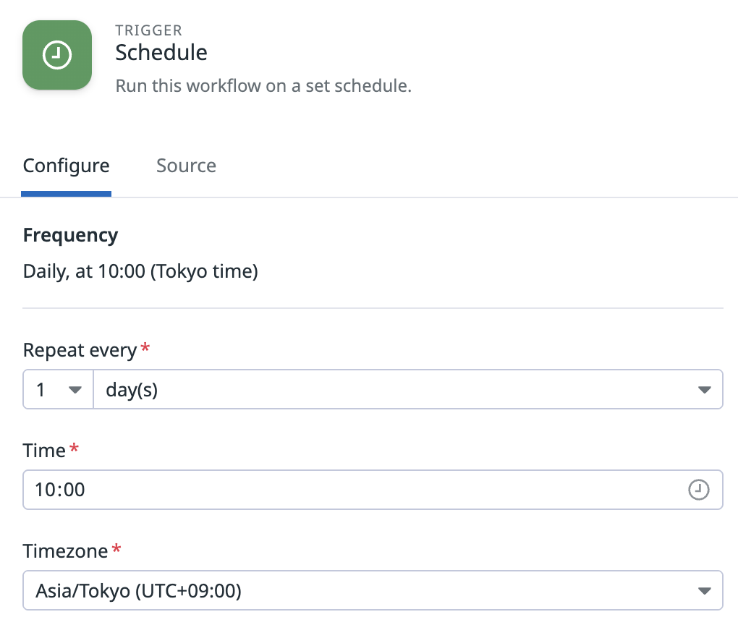Screen dimensions: 738x638
Task: Click the day(s) unit text
Action: coord(132,390)
